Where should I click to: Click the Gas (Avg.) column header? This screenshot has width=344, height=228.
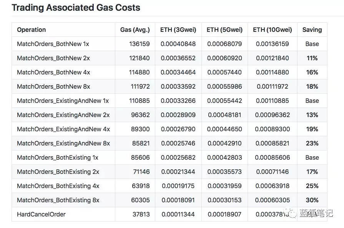pyautogui.click(x=135, y=30)
